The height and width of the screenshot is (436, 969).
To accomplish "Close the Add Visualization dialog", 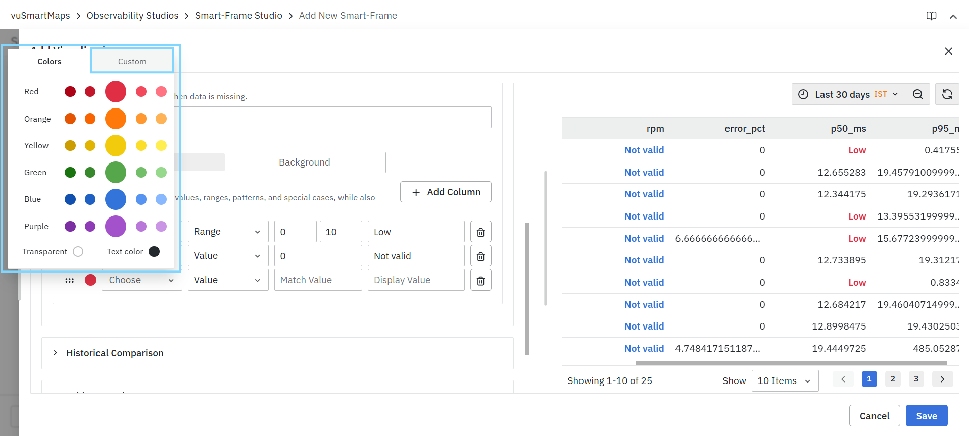I will [x=948, y=51].
